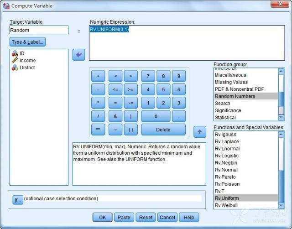Select the Income variable in list
Viewport: 292px width, 229px height.
click(x=27, y=60)
